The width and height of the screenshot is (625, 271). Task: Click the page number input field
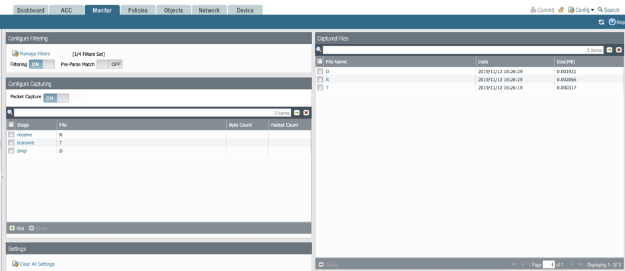[549, 264]
